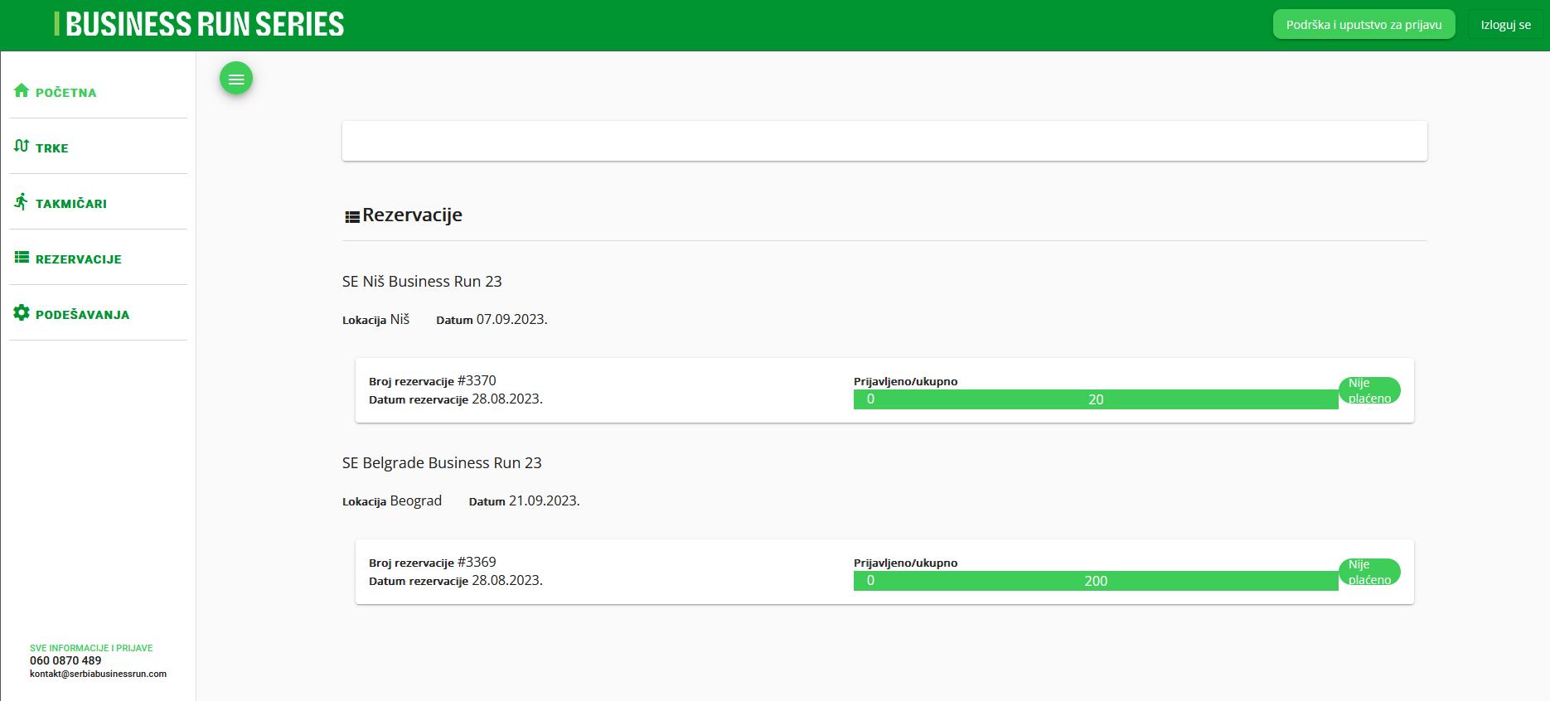Click SE Belgrade Business Run 23 title
This screenshot has height=701, width=1550.
(442, 463)
